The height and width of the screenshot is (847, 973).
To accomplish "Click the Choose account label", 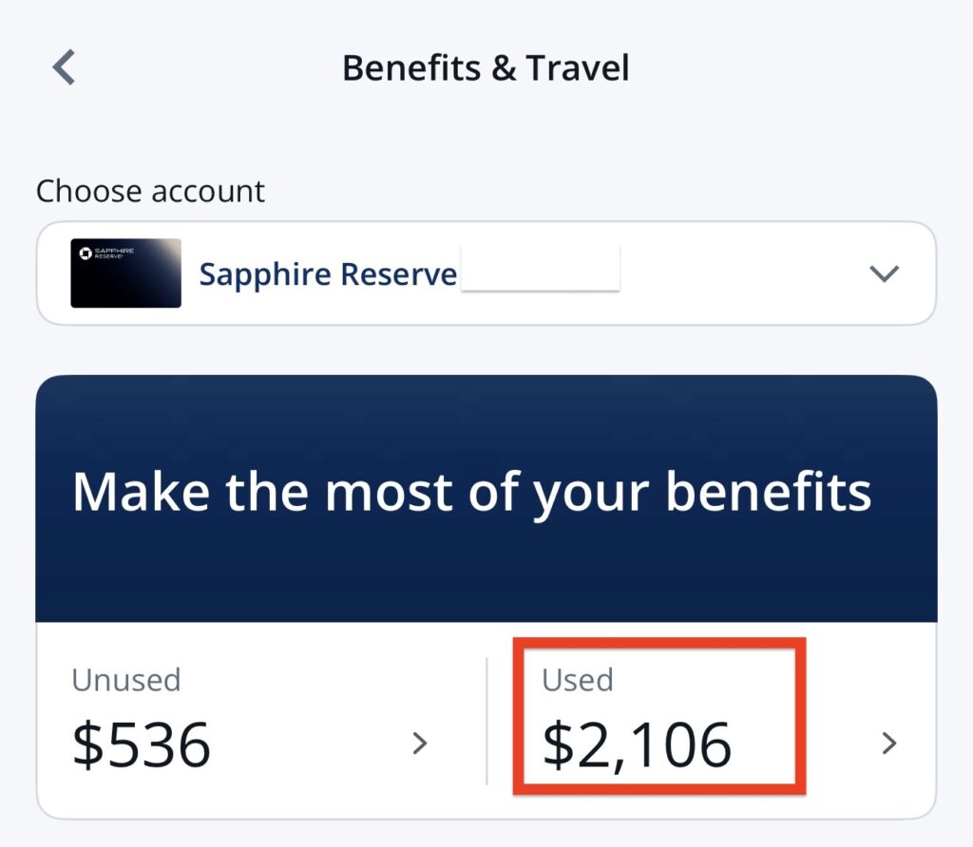I will click(x=150, y=191).
